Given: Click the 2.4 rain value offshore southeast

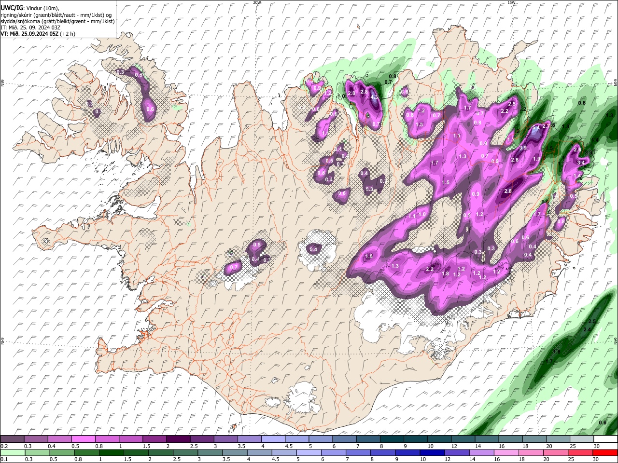Looking at the screenshot, I should [587, 329].
